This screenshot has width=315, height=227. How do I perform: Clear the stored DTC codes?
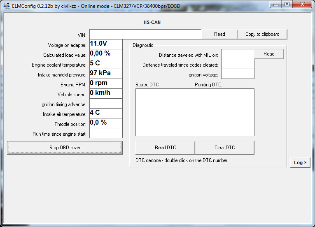tap(224, 148)
